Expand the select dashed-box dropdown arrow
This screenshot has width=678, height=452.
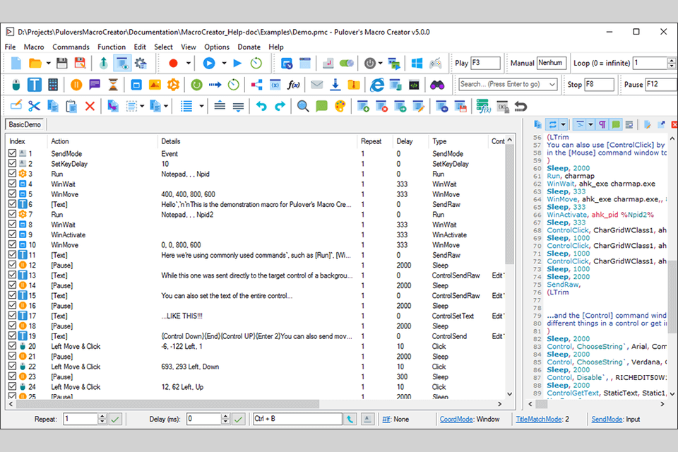[142, 106]
